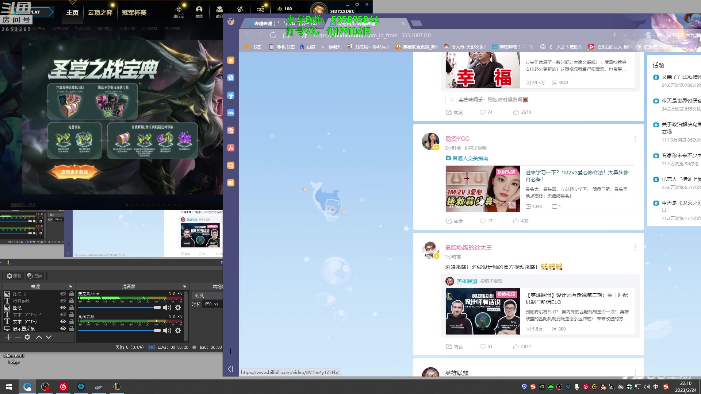Open Sogou search engine dropdown in browser
Screen dimensions: 701x394
[650, 35]
